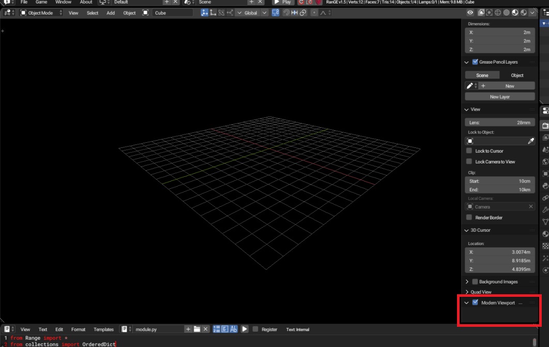
Task: Select material preview shading icon
Action: 515,12
